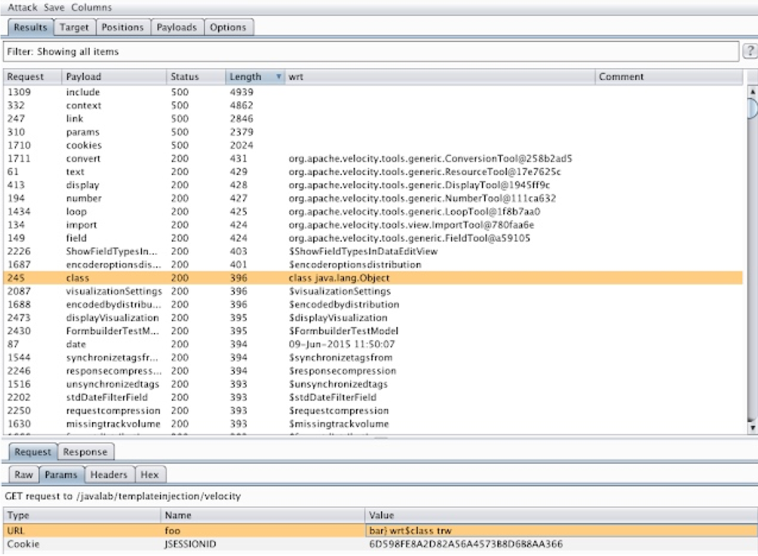Open the Columns menu

(91, 7)
